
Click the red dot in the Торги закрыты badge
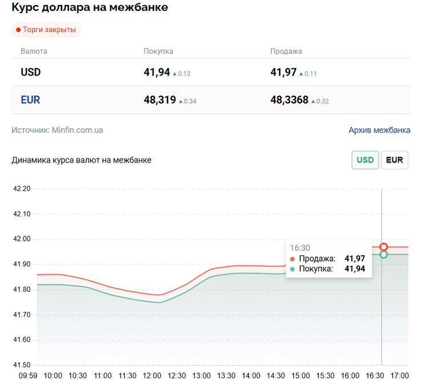(18, 30)
